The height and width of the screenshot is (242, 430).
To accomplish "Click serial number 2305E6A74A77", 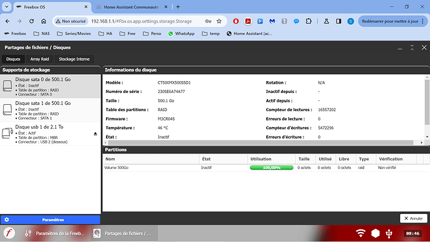I will [x=171, y=92].
